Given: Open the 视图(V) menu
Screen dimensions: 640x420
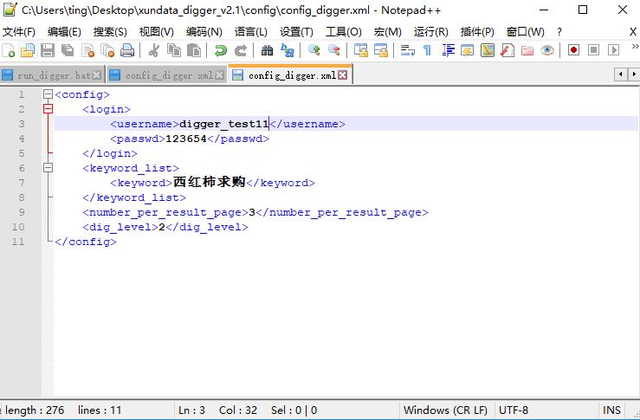Looking at the screenshot, I should (157, 32).
